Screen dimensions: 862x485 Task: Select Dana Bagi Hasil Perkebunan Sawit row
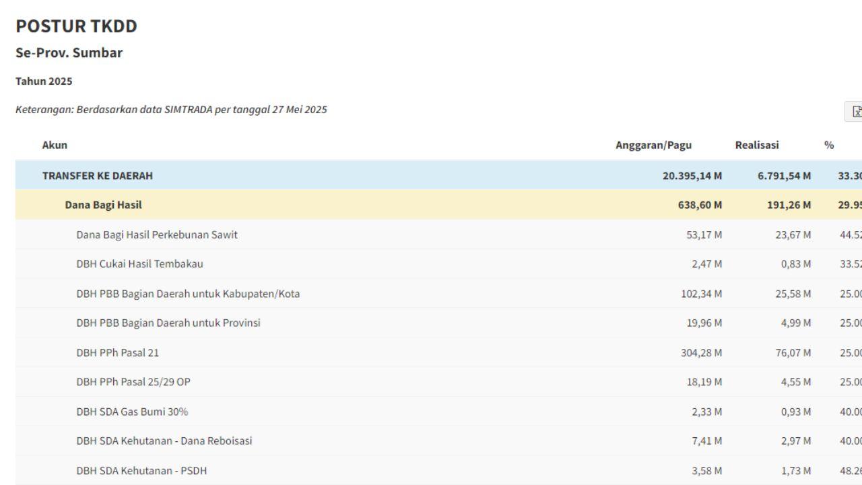[x=157, y=234]
